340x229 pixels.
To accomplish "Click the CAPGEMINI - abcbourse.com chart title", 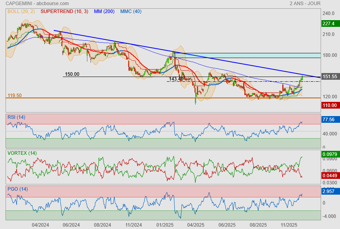I will click(30, 4).
